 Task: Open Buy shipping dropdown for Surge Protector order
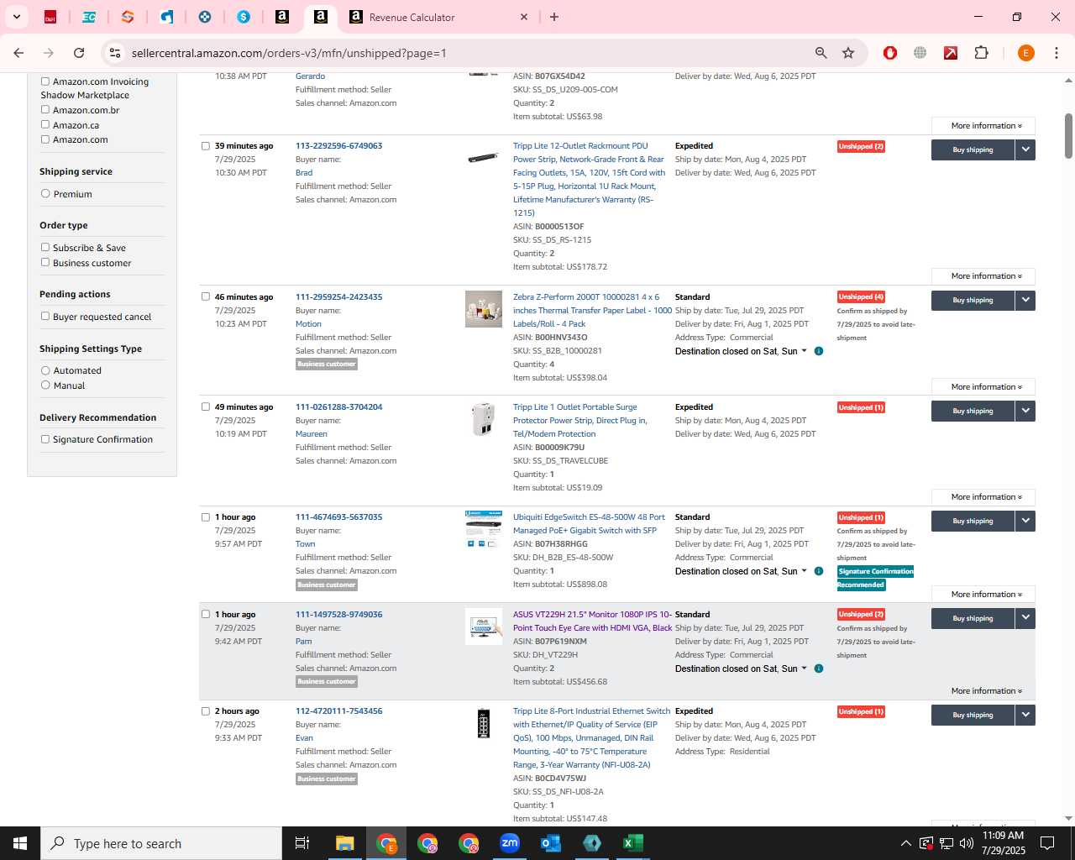pyautogui.click(x=1025, y=411)
